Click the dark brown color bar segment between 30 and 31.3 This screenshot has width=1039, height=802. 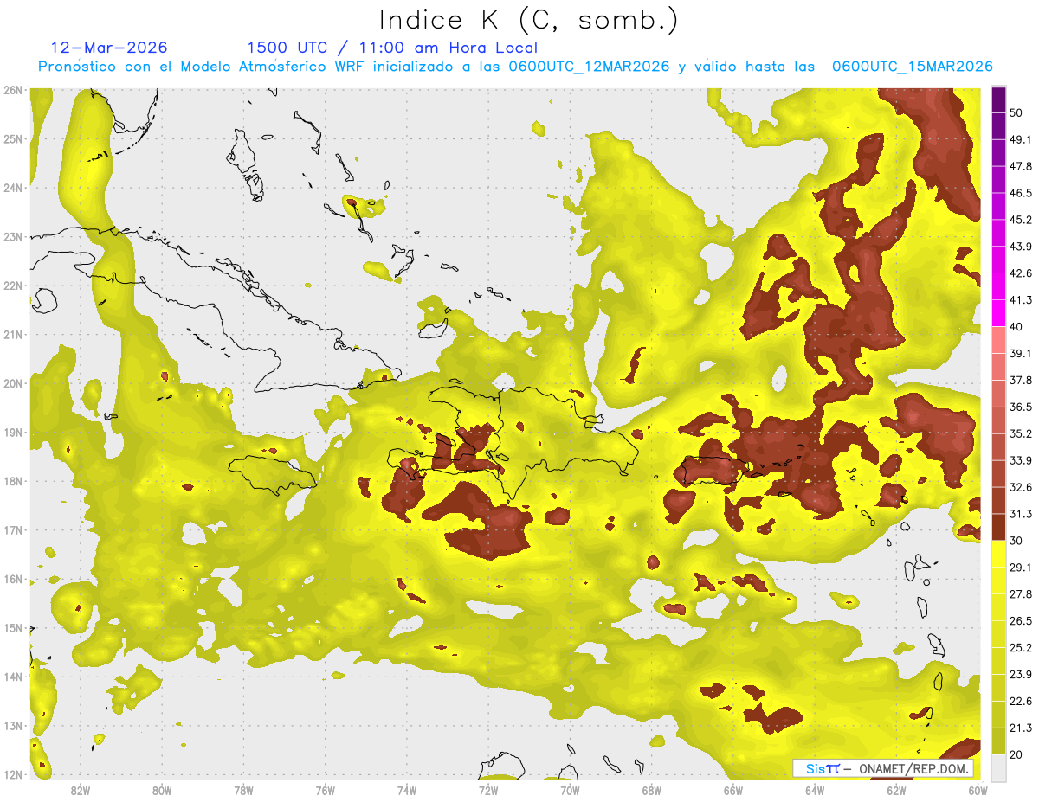(x=998, y=528)
